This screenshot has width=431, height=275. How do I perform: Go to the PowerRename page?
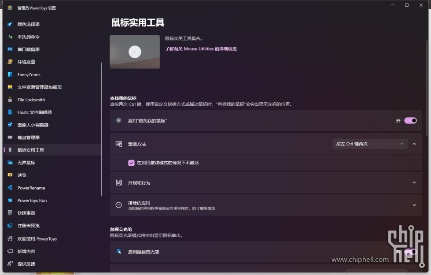pos(52,188)
